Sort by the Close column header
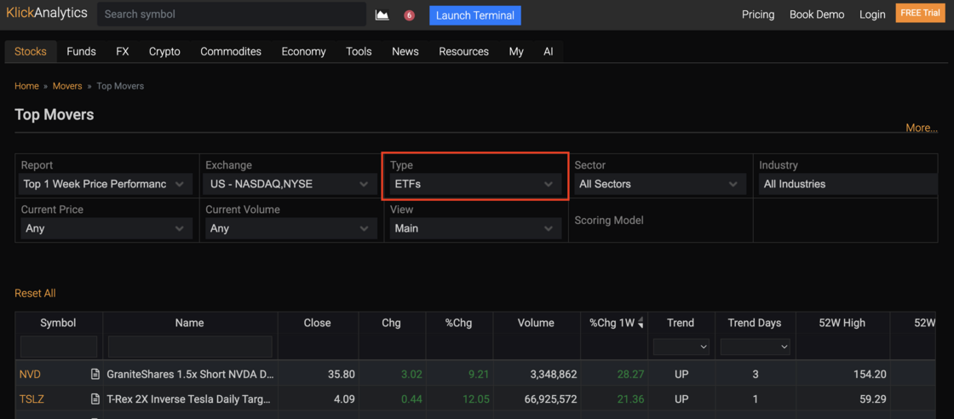 [318, 323]
